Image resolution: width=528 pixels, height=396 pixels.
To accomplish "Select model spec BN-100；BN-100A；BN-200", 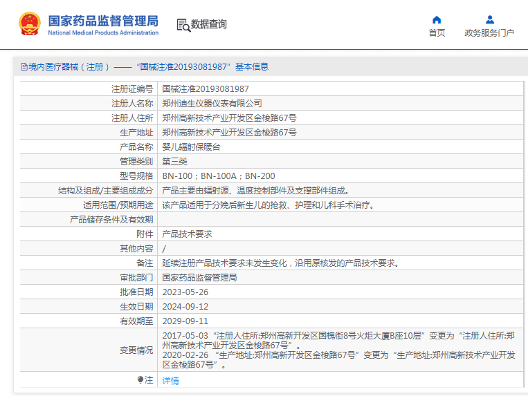I will click(x=219, y=176).
